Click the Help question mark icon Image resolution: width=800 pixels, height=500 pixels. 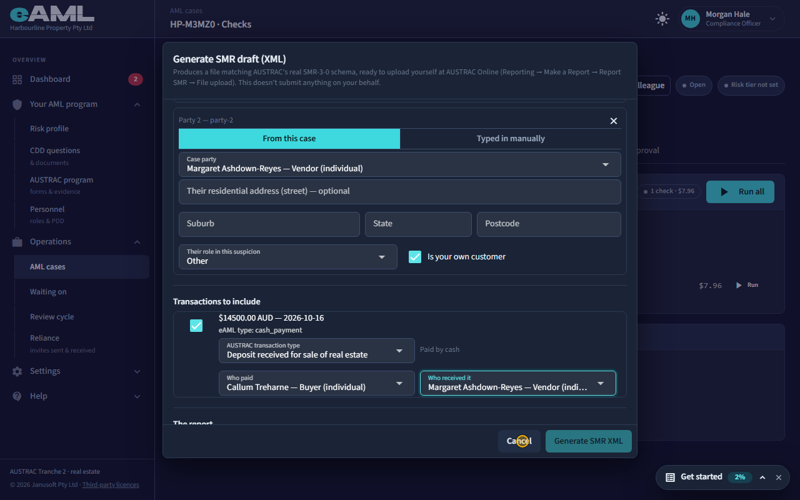click(17, 396)
